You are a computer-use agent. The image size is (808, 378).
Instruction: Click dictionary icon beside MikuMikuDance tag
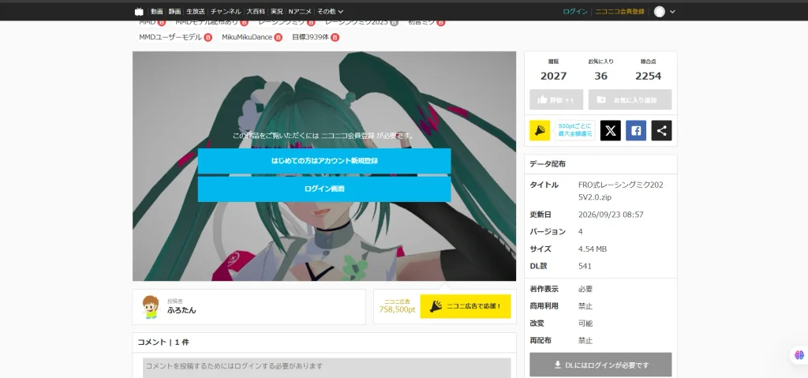279,37
